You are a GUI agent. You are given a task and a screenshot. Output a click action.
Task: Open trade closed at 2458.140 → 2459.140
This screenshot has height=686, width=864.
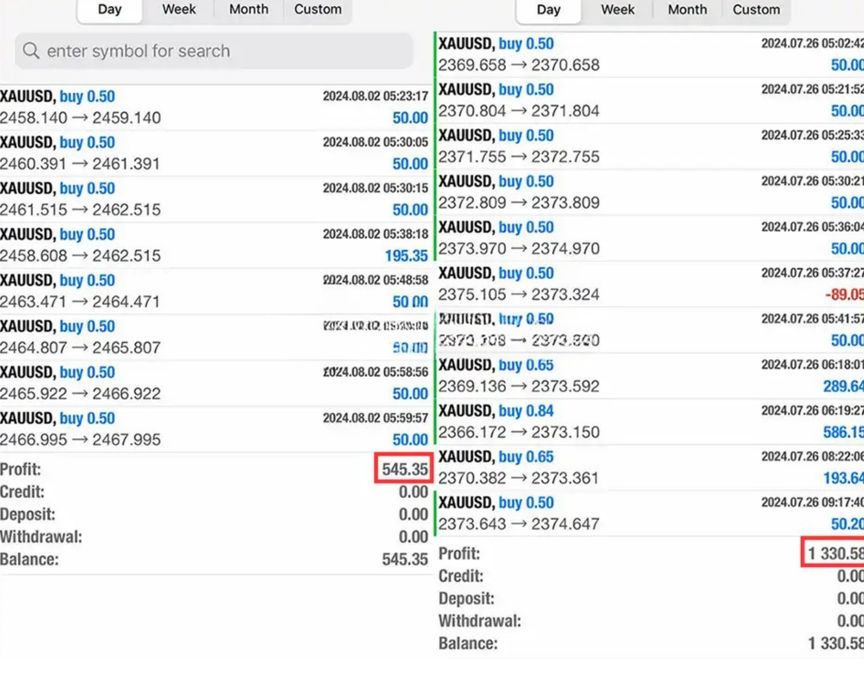pyautogui.click(x=214, y=107)
